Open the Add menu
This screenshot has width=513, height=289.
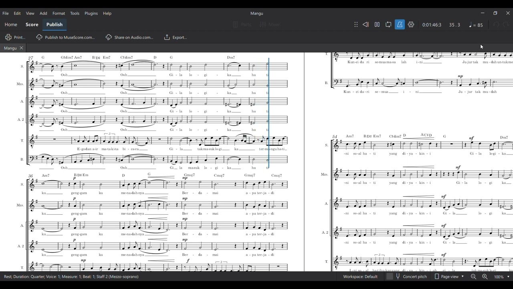click(43, 13)
